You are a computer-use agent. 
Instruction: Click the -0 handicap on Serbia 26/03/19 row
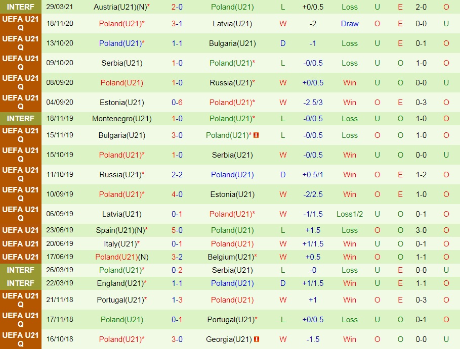(313, 270)
